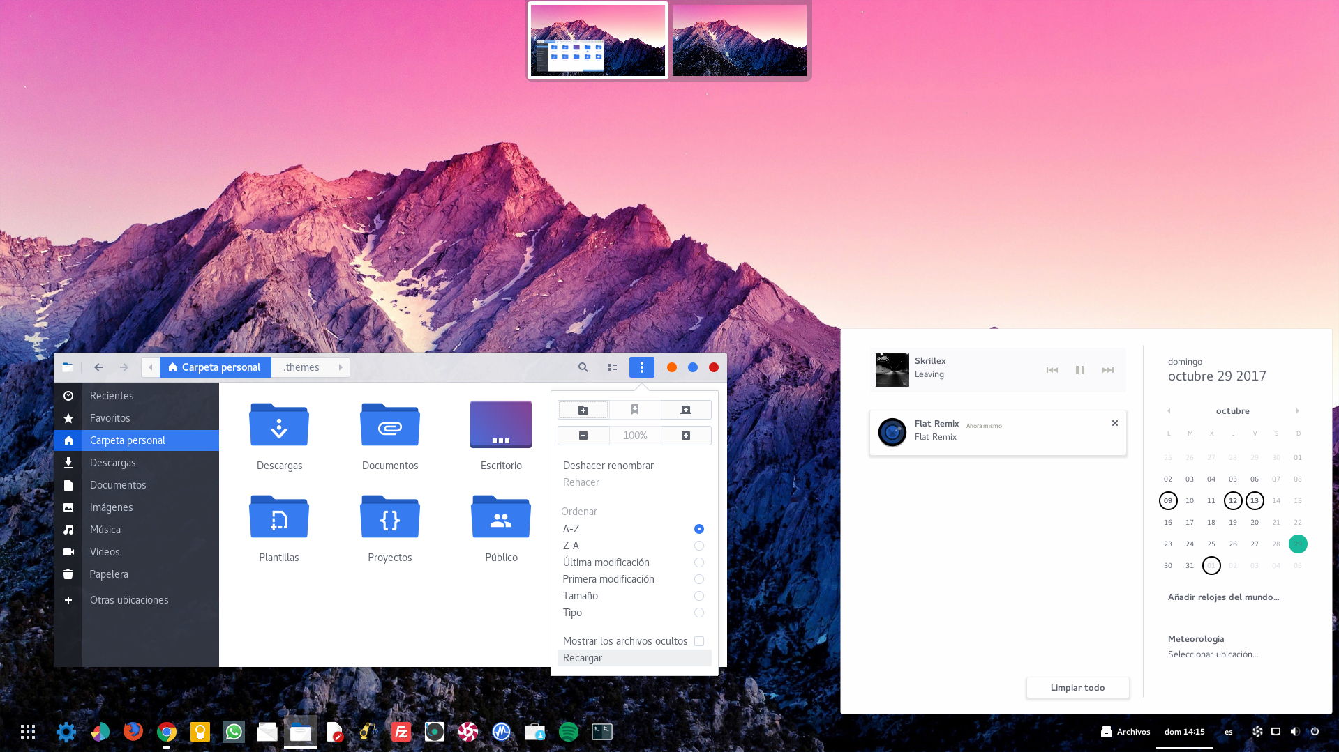Select the Descargas folder icon
Image resolution: width=1339 pixels, height=752 pixels.
pos(279,424)
